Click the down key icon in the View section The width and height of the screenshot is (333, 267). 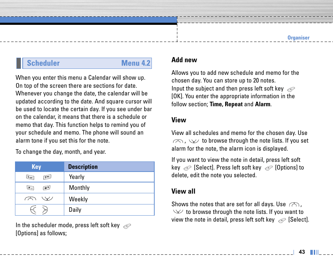194,141
